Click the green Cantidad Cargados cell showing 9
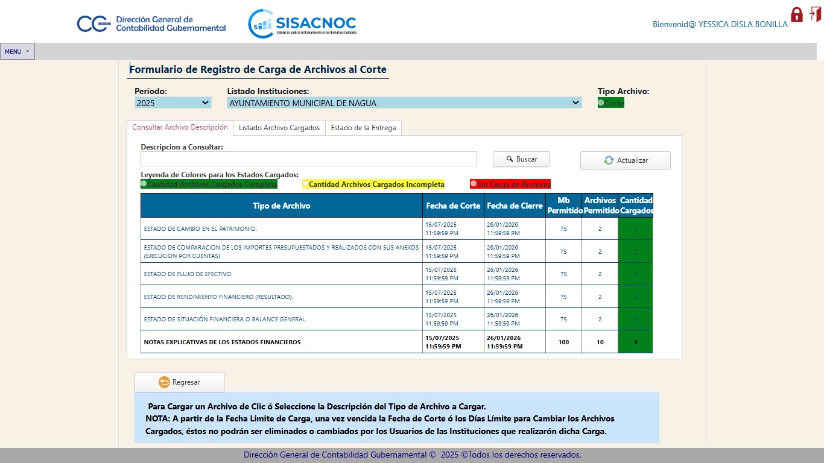This screenshot has height=463, width=824. [x=635, y=342]
